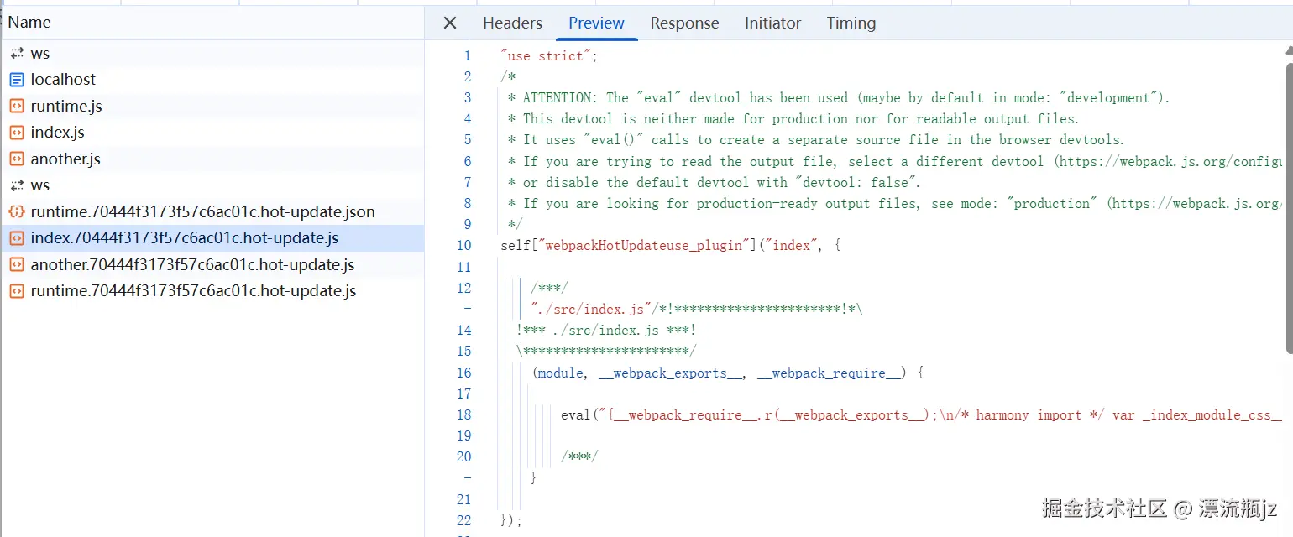The height and width of the screenshot is (537, 1293).
Task: Switch to the Headers tab
Action: 512,23
